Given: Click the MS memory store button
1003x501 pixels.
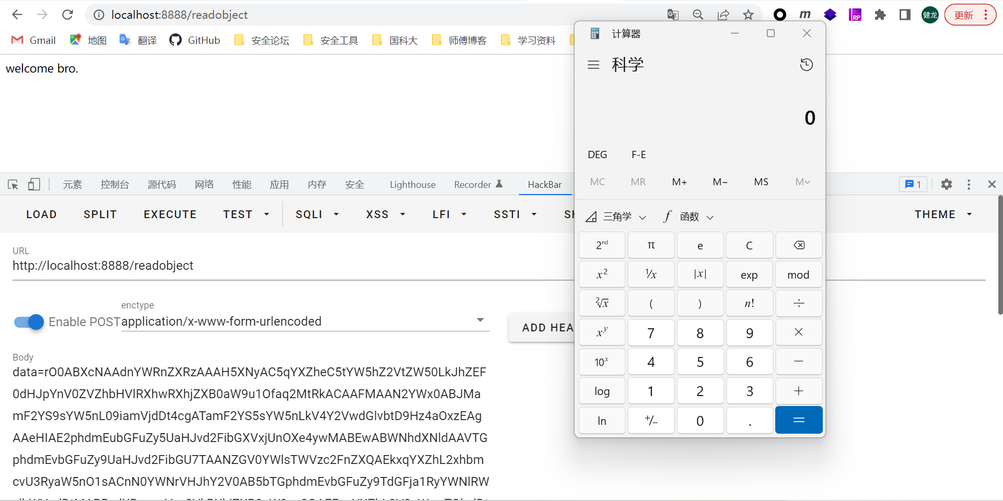Looking at the screenshot, I should point(761,182).
